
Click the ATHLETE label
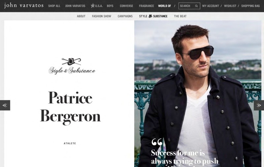[70, 143]
